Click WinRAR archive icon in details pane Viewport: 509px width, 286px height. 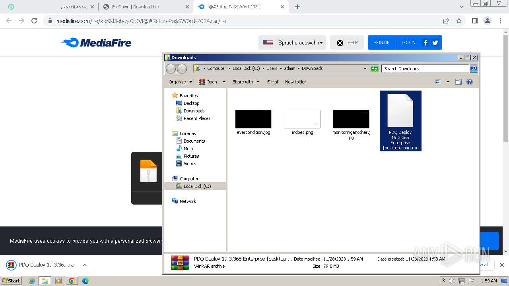pos(180,263)
